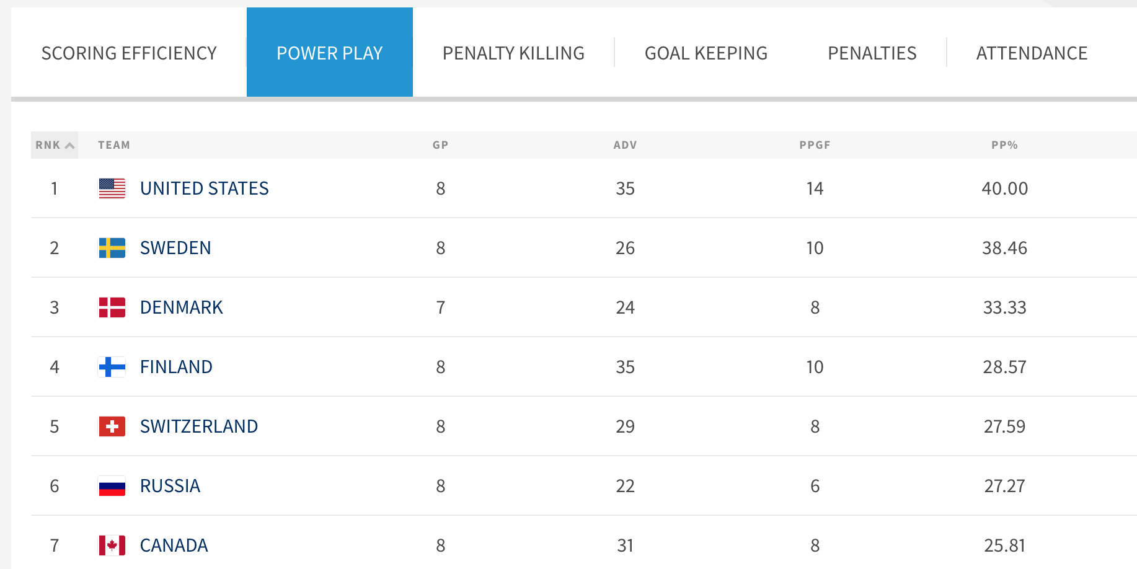This screenshot has height=569, width=1137.
Task: Sort by the GP column header
Action: pos(440,145)
